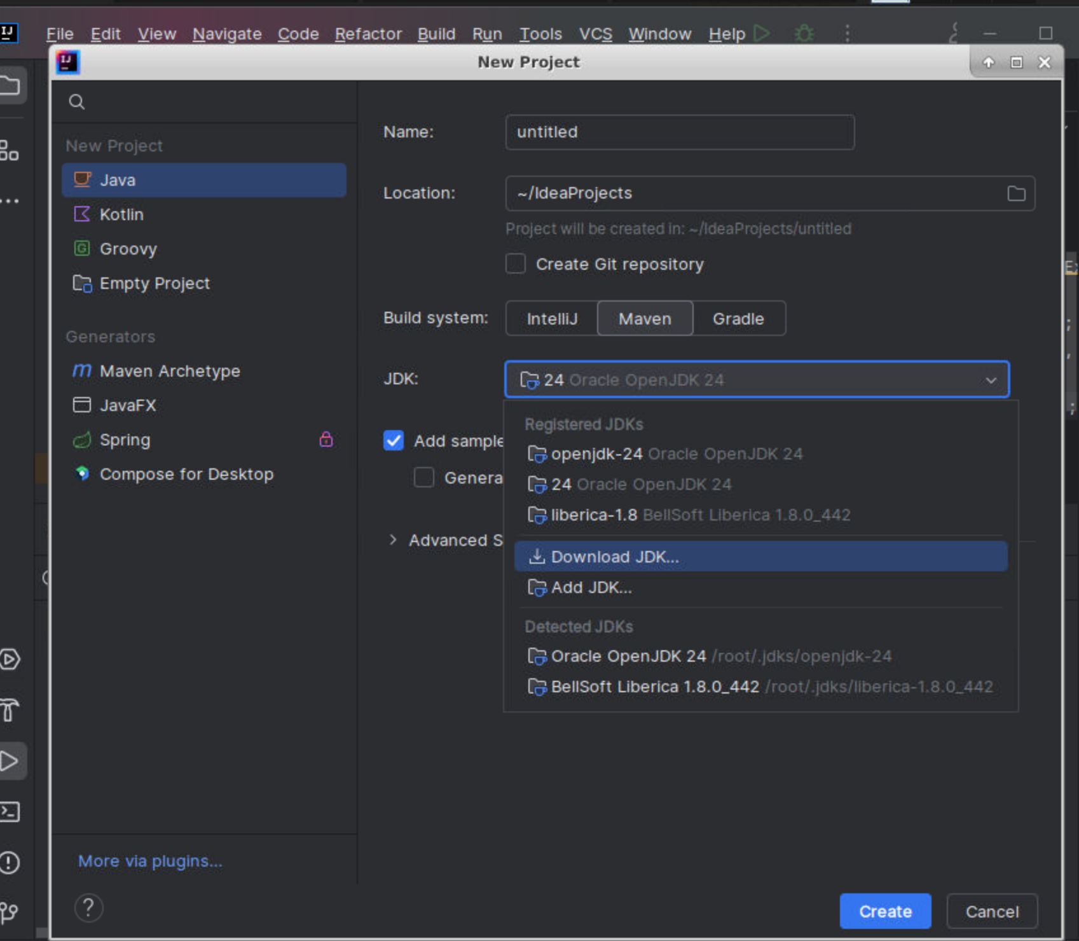The image size is (1079, 941).
Task: Open Structure tool window icon
Action: (9, 151)
